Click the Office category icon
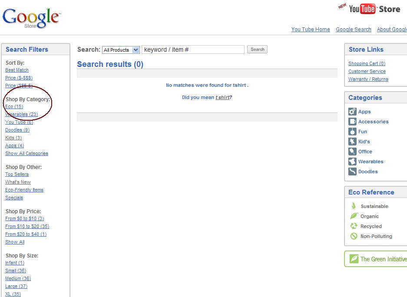 tap(352, 152)
